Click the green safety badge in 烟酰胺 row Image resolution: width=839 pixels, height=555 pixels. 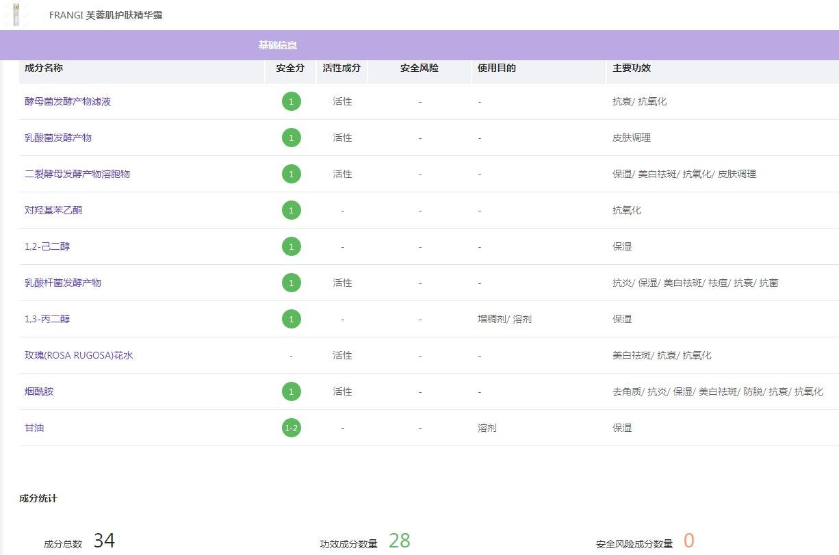291,391
